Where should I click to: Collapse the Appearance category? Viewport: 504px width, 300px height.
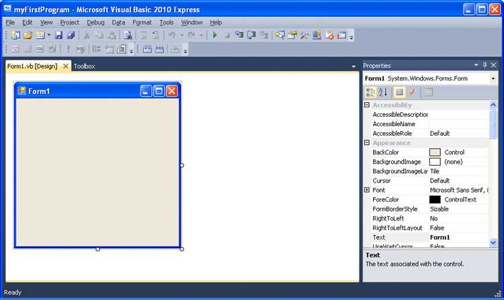pyautogui.click(x=367, y=143)
